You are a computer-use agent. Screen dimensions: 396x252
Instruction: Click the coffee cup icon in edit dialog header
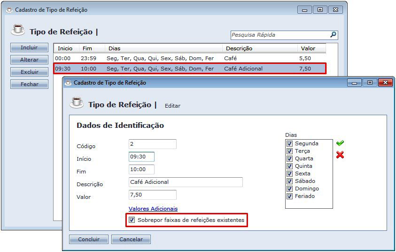77,103
